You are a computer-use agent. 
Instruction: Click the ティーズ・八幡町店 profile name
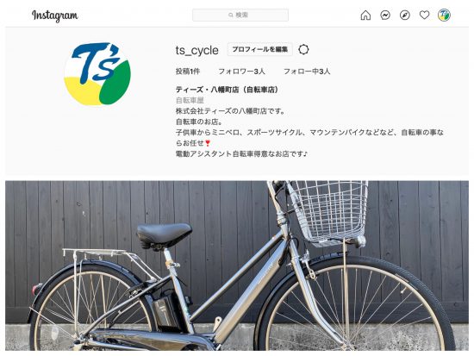227,90
